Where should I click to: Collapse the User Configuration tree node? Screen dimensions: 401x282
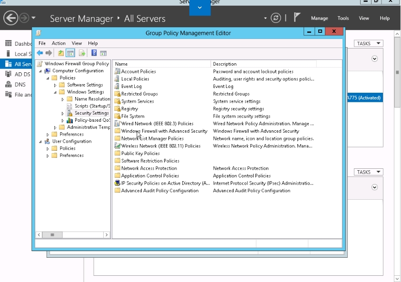tap(40, 142)
